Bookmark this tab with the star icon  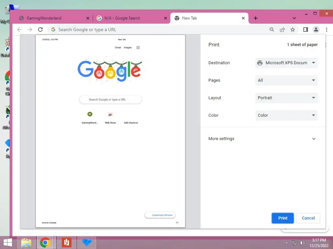[293, 30]
